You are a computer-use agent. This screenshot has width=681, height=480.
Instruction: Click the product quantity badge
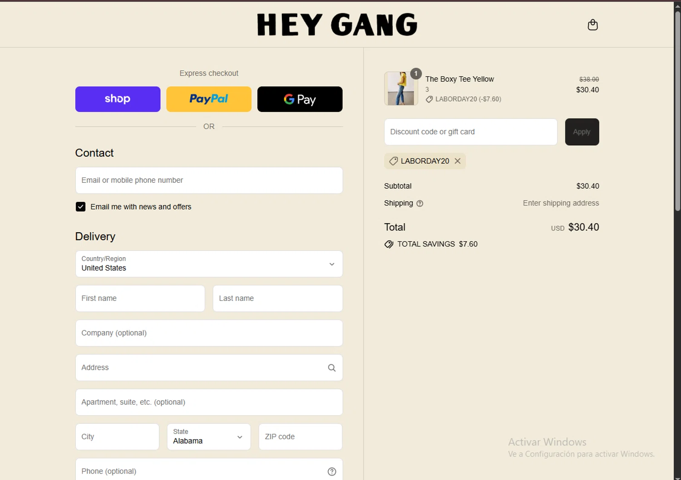[416, 73]
